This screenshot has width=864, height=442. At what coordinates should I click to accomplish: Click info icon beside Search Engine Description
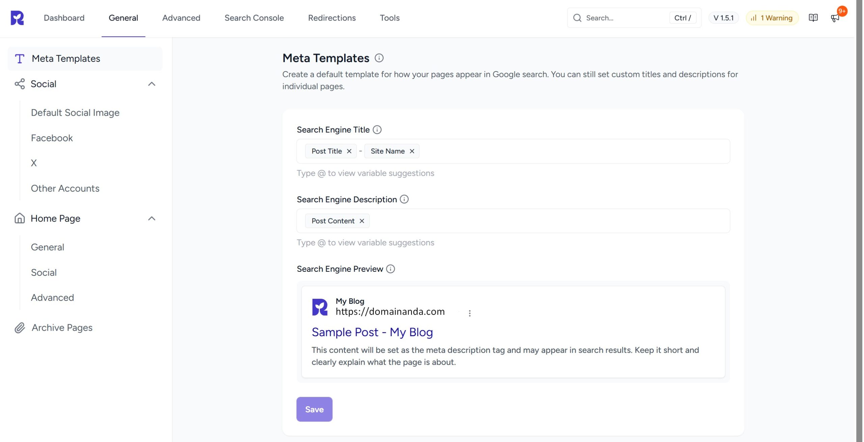[x=404, y=199]
